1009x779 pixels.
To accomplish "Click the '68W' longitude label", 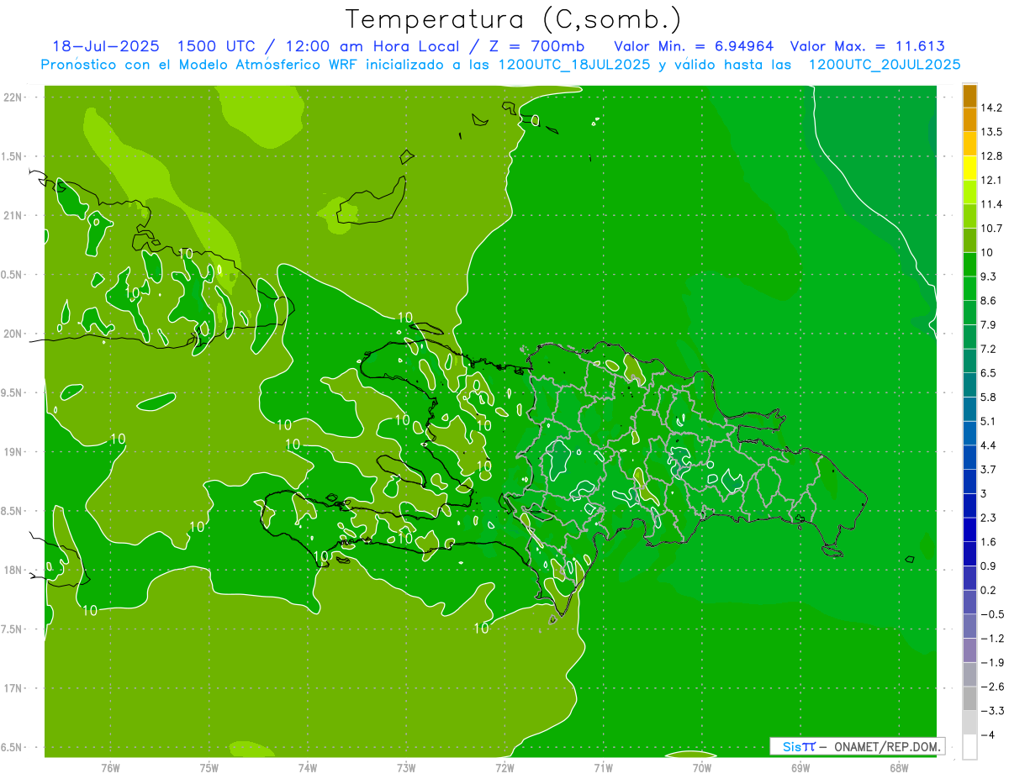I will 899,768.
